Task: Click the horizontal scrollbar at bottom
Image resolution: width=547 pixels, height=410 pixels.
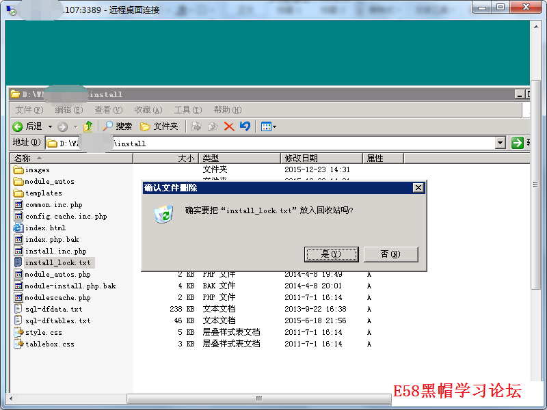Action: tap(258, 398)
